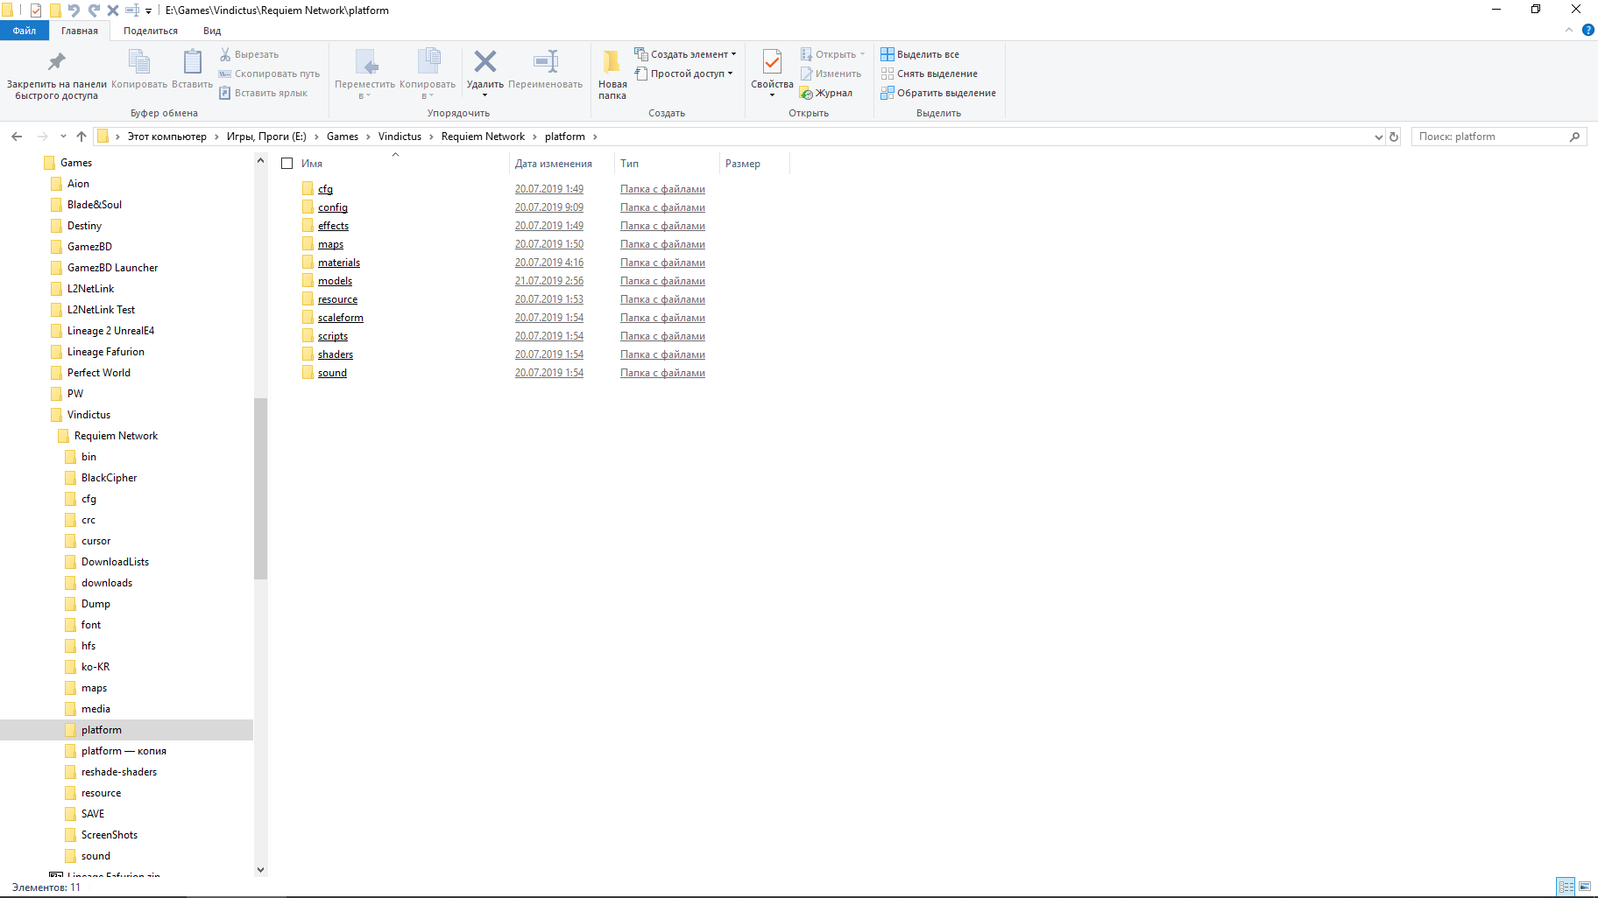Open Properties (Свойства) checkmark icon
Viewport: 1598px width, 898px height.
click(772, 62)
